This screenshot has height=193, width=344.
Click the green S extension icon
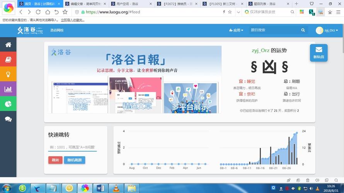(x=312, y=12)
